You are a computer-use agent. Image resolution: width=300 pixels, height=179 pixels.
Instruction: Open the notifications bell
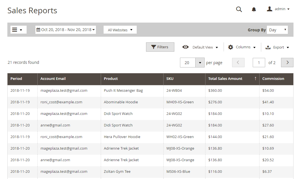pyautogui.click(x=254, y=10)
